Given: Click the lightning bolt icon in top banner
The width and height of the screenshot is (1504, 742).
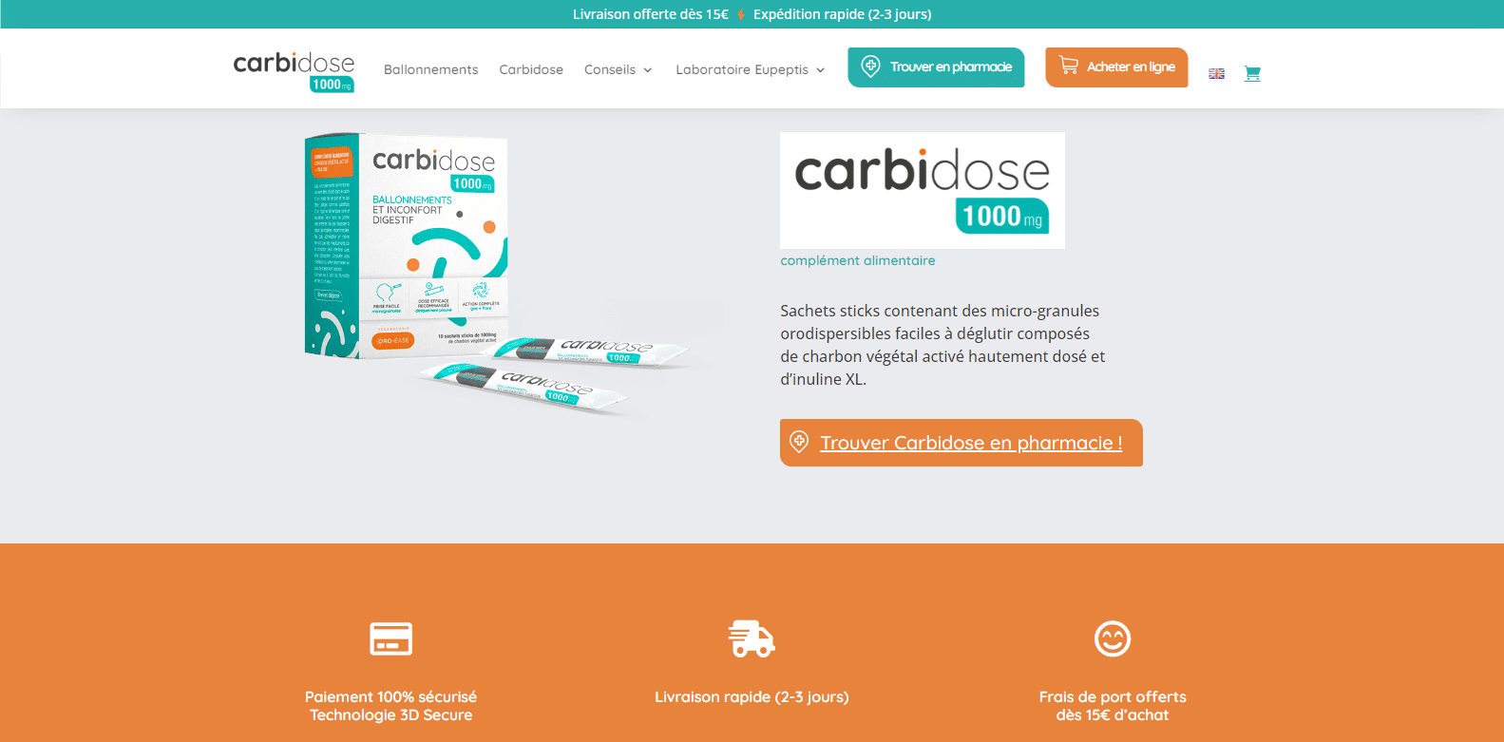Looking at the screenshot, I should [x=741, y=15].
